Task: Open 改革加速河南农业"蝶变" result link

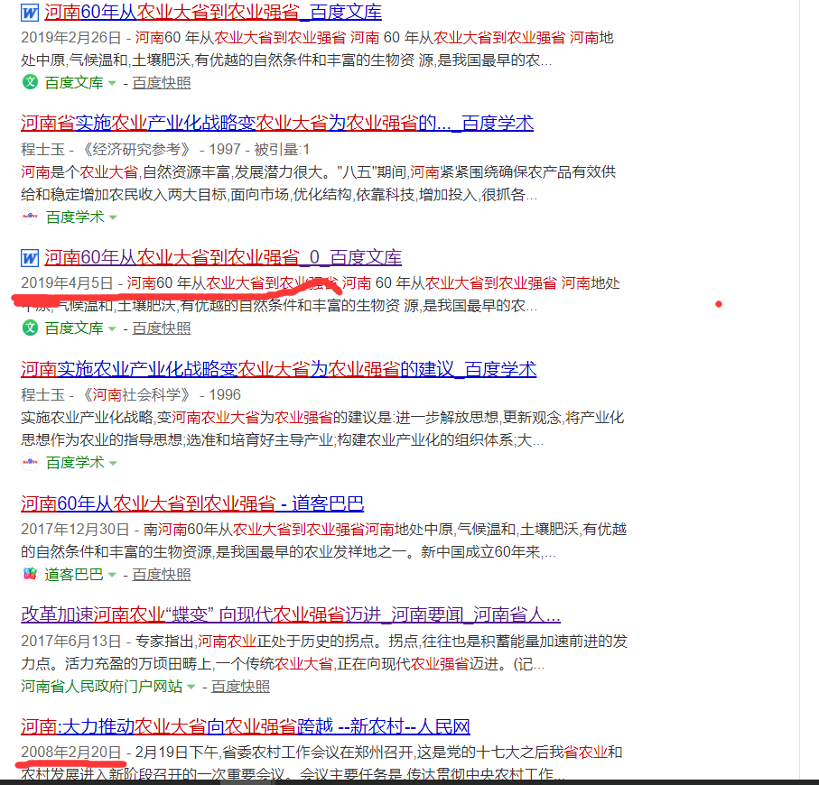Action: point(291,614)
